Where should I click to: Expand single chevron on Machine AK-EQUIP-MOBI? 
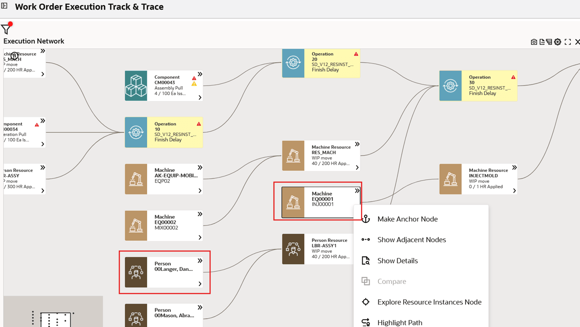coord(200,190)
